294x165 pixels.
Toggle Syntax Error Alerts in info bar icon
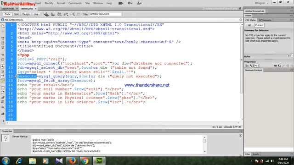(3, 81)
